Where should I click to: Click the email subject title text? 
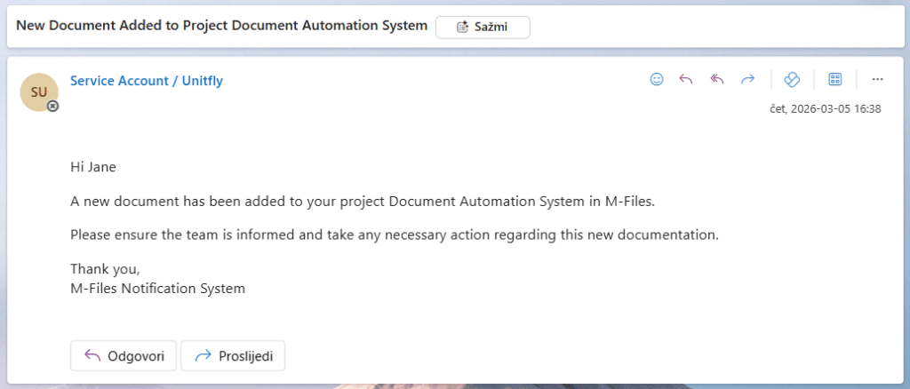pos(222,26)
